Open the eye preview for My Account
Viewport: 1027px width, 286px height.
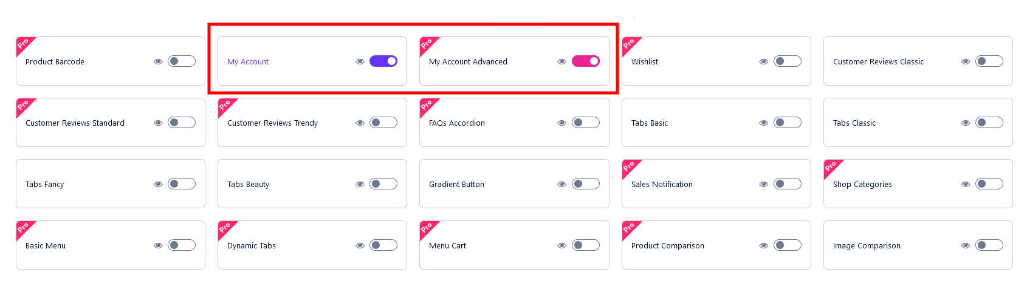coord(360,61)
